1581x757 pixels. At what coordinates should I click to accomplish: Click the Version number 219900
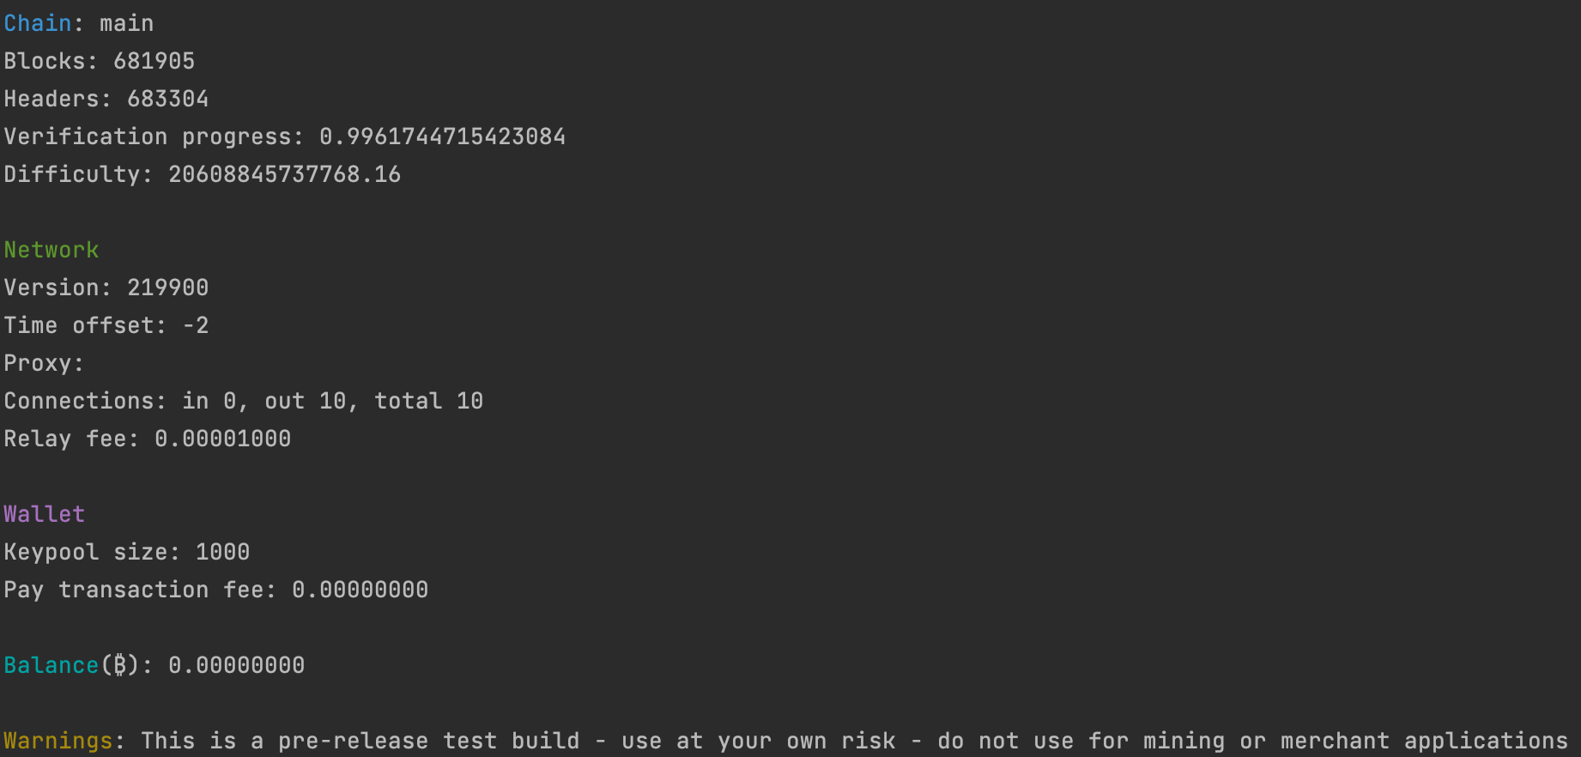point(167,288)
